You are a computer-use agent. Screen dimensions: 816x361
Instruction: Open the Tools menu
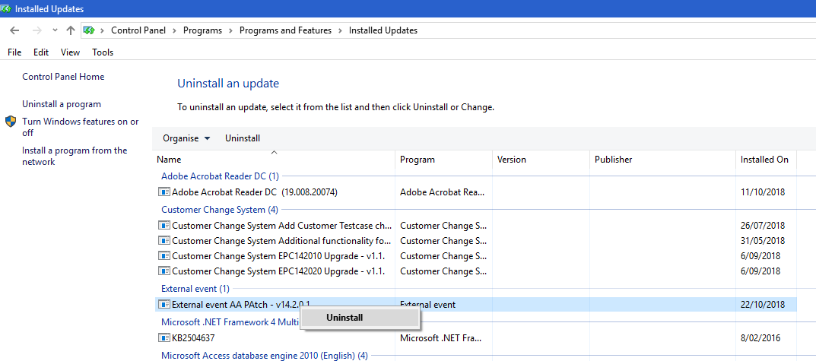[x=103, y=52]
